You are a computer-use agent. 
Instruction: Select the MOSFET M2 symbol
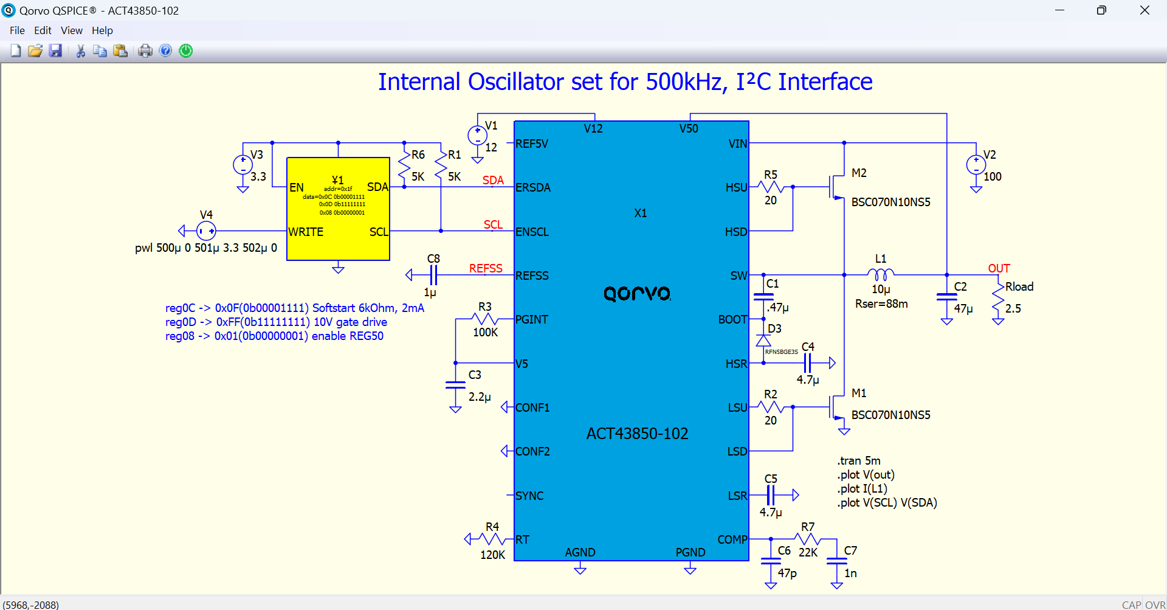pyautogui.click(x=838, y=187)
